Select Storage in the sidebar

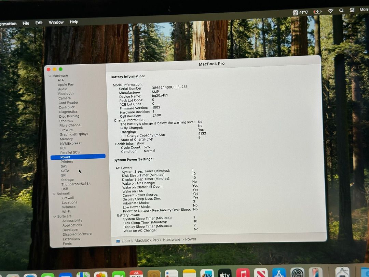point(67,180)
